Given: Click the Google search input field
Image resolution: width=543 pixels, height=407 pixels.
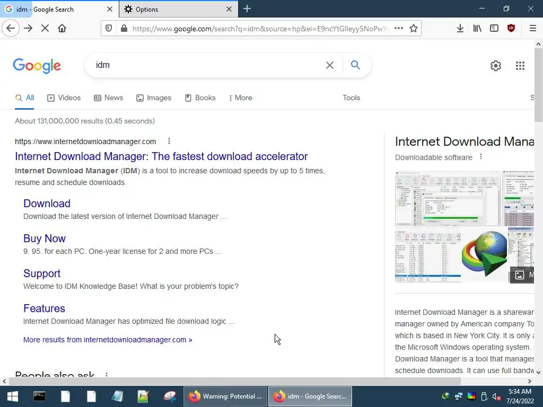Looking at the screenshot, I should coord(208,65).
